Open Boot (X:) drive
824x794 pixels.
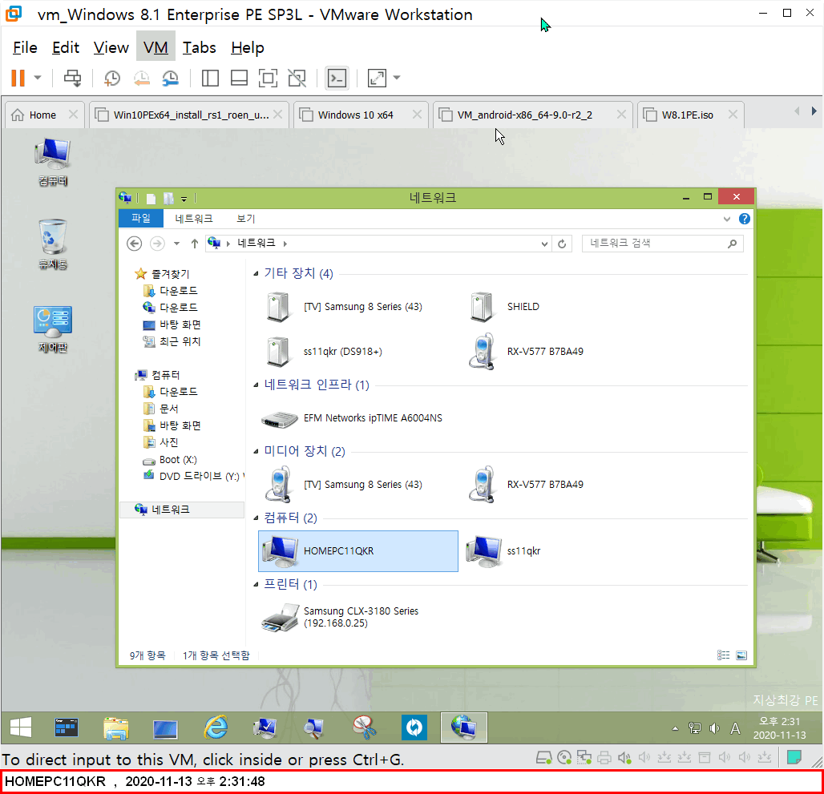tap(170, 460)
